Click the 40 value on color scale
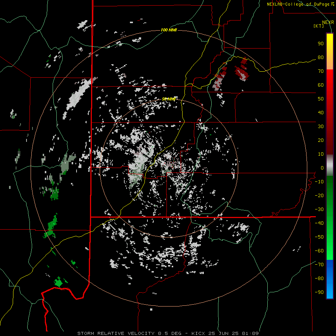Image resolution: width=336 pixels, height=336 pixels. tap(321, 113)
